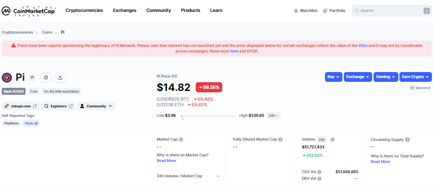
Task: Click View all tags button
Action: [x=31, y=123]
